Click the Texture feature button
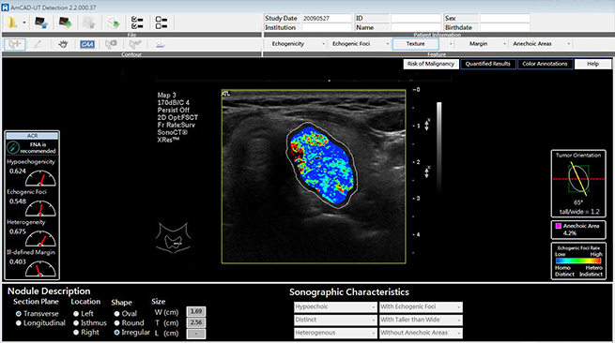615x343 pixels. point(415,44)
